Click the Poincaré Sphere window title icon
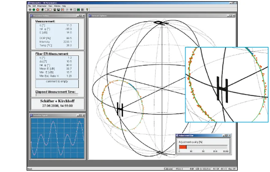 90,15
